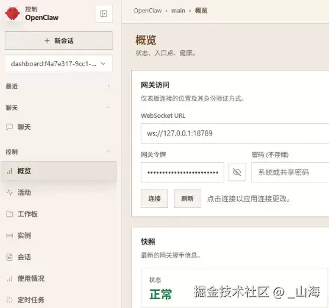Select 概览 bar chart icon in sidebar
Viewport: 329px width, 308px height.
(9, 171)
